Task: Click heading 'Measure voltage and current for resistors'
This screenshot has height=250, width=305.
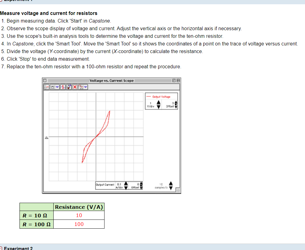Action: pos(49,13)
